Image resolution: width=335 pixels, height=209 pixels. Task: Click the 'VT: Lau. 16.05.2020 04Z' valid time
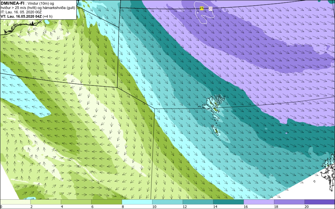tap(21, 16)
